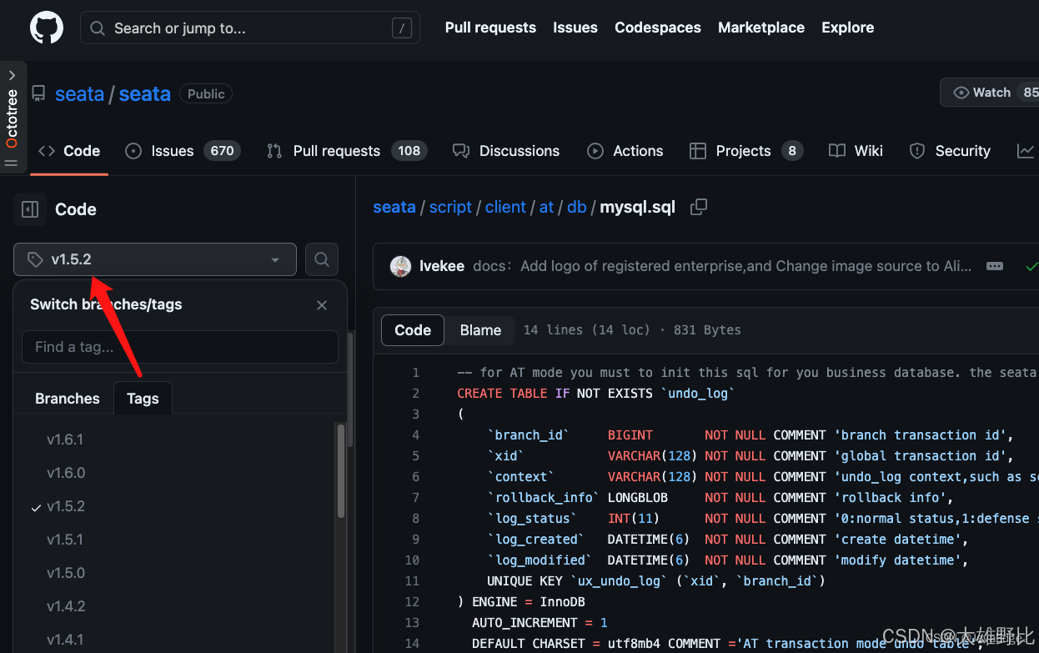
Task: Click the commit status check mark
Action: coord(1031,267)
